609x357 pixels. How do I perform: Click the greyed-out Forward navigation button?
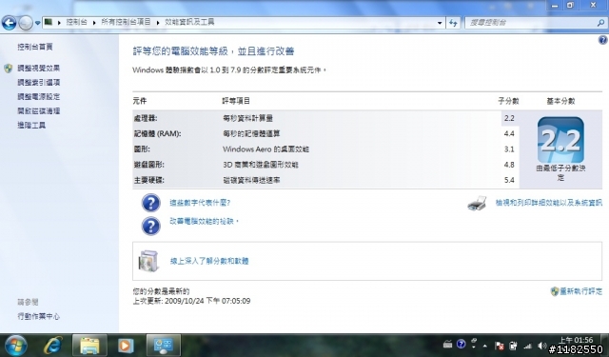26,23
